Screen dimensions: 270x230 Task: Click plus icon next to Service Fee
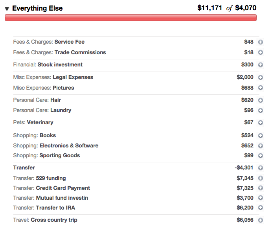(x=260, y=42)
